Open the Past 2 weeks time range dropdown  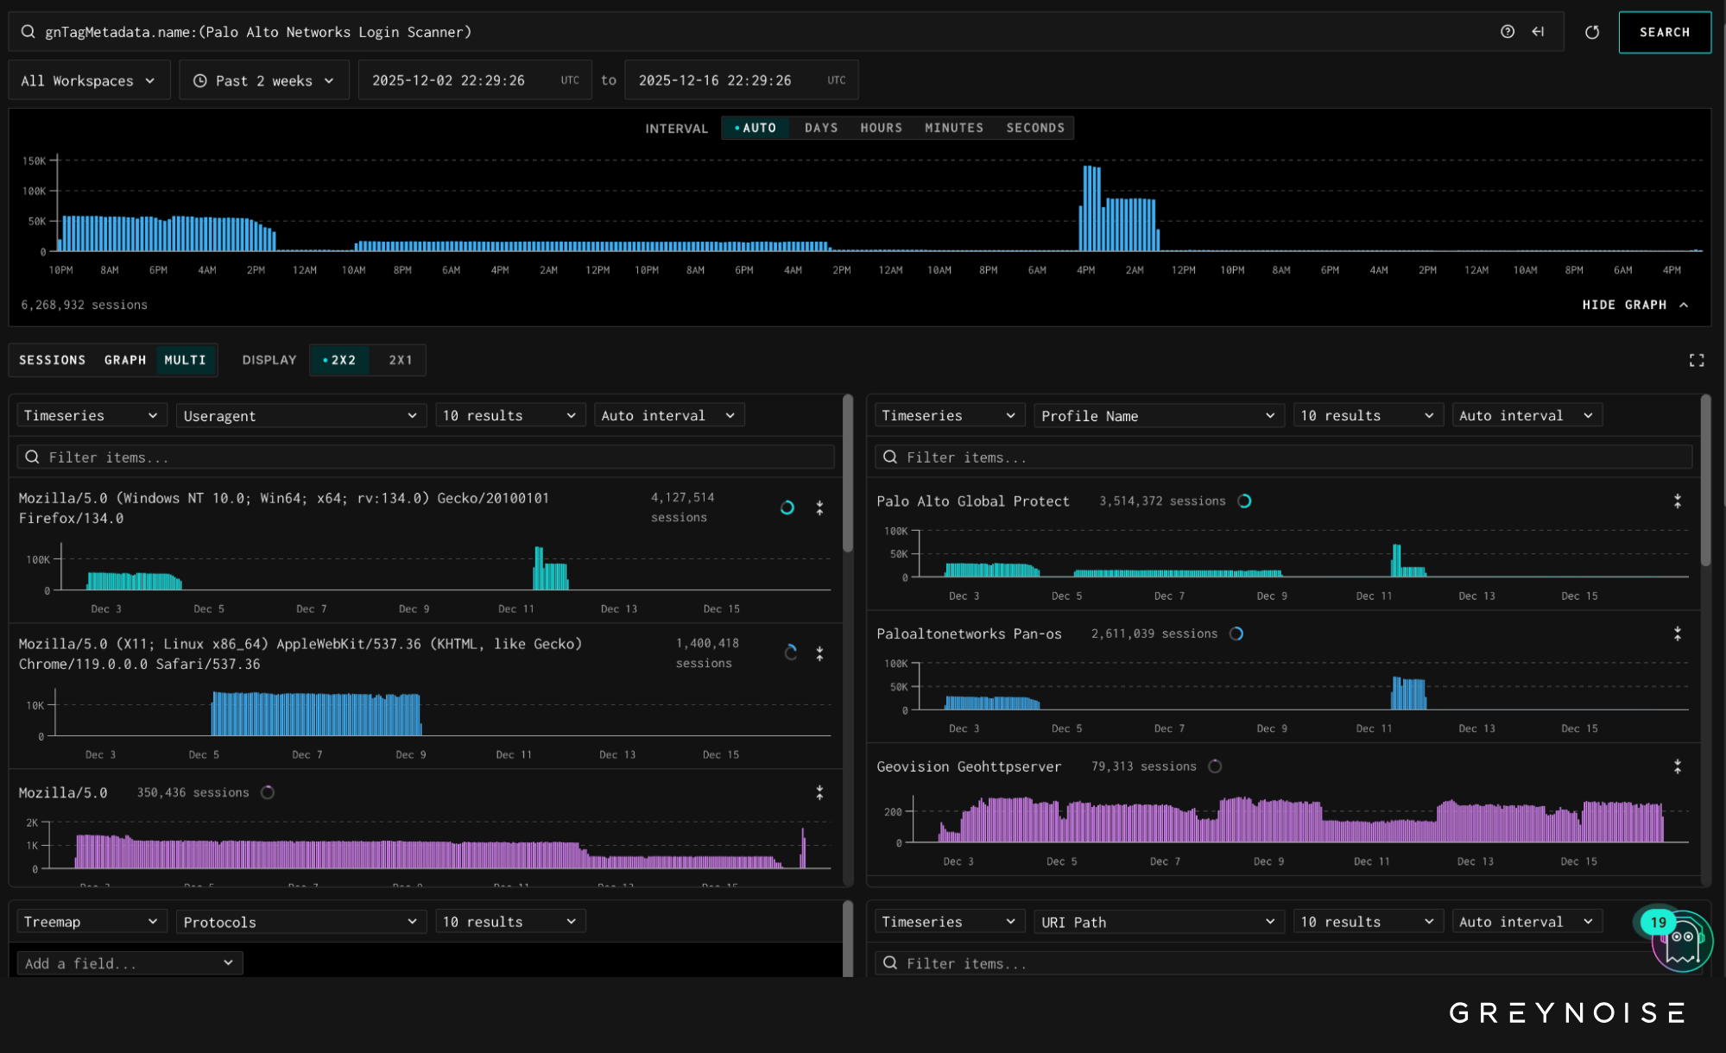(264, 80)
